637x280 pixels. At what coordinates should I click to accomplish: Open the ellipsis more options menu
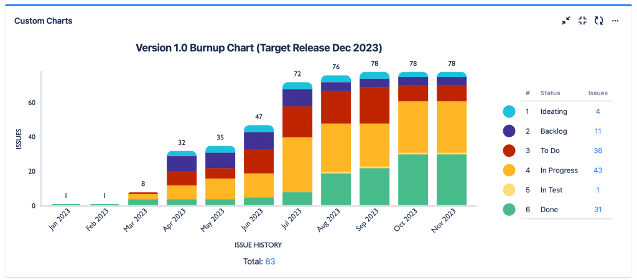pos(615,21)
